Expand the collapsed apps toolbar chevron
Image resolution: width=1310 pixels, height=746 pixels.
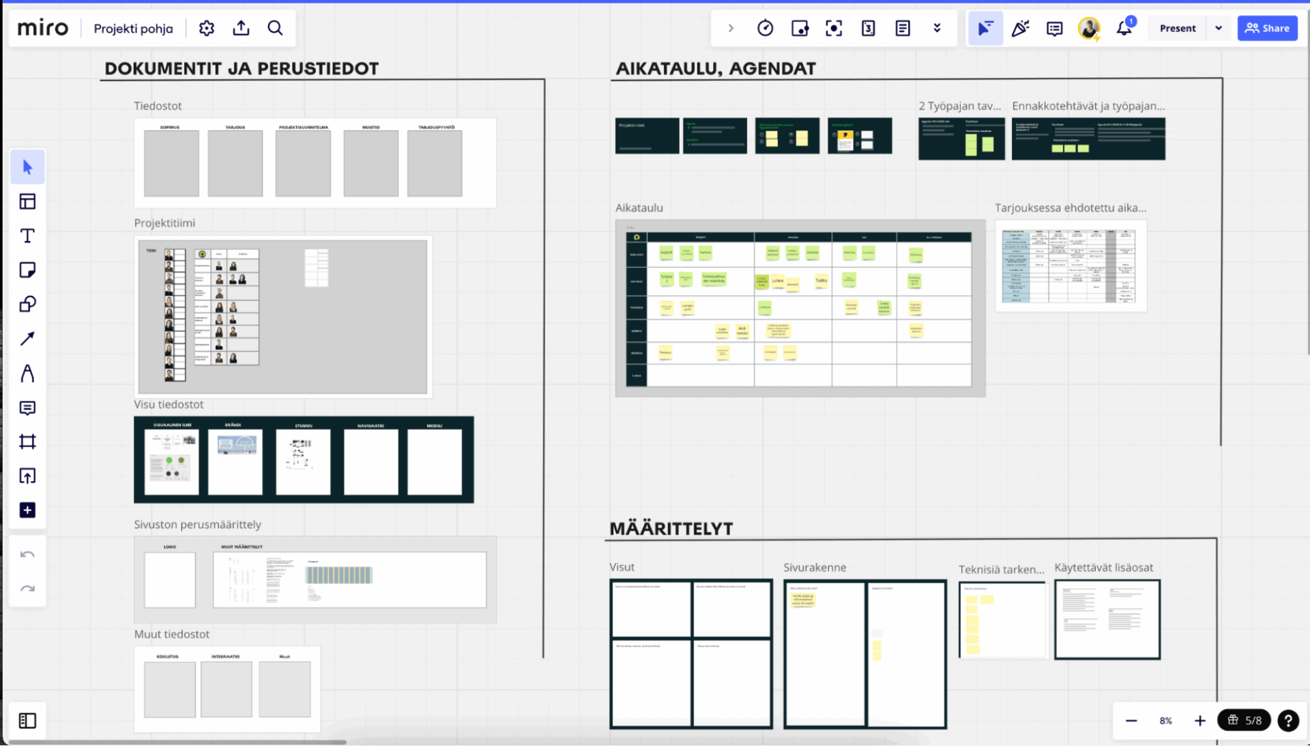coord(731,28)
